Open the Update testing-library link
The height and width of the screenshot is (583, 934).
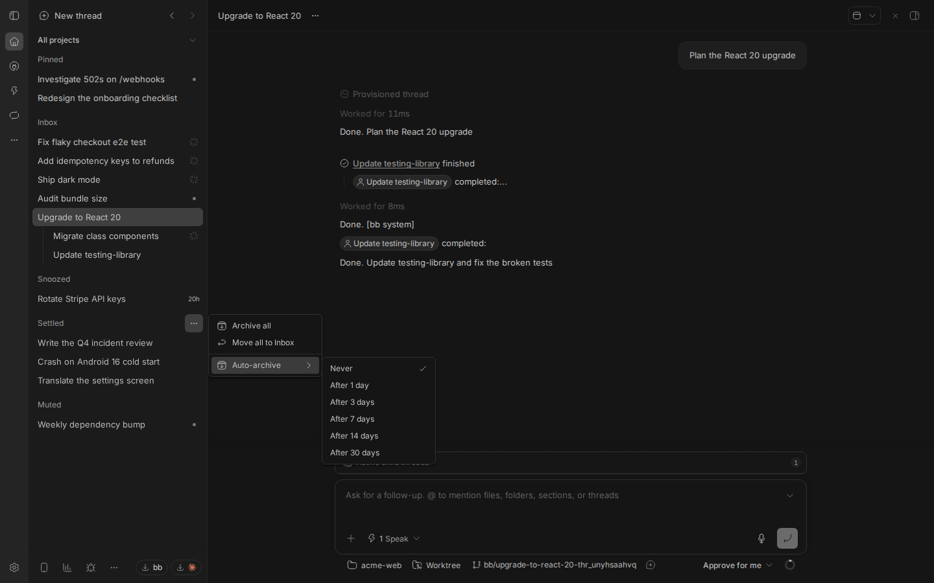pyautogui.click(x=396, y=163)
